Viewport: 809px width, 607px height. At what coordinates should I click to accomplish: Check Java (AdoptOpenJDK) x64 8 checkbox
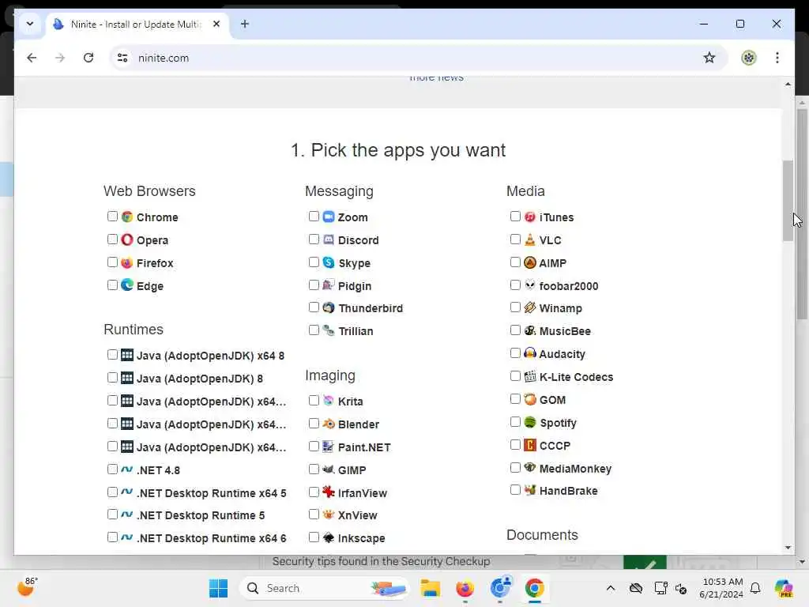(x=112, y=355)
